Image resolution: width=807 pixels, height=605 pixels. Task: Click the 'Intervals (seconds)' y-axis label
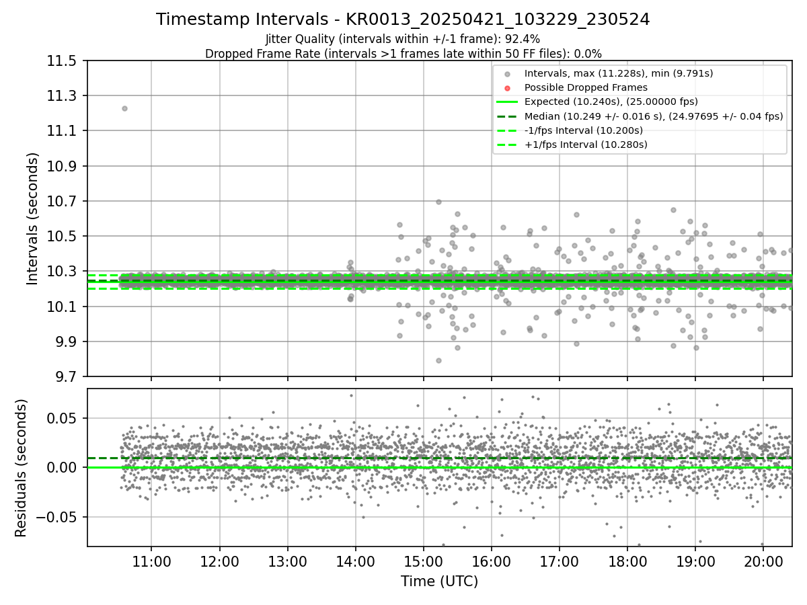tap(33, 218)
